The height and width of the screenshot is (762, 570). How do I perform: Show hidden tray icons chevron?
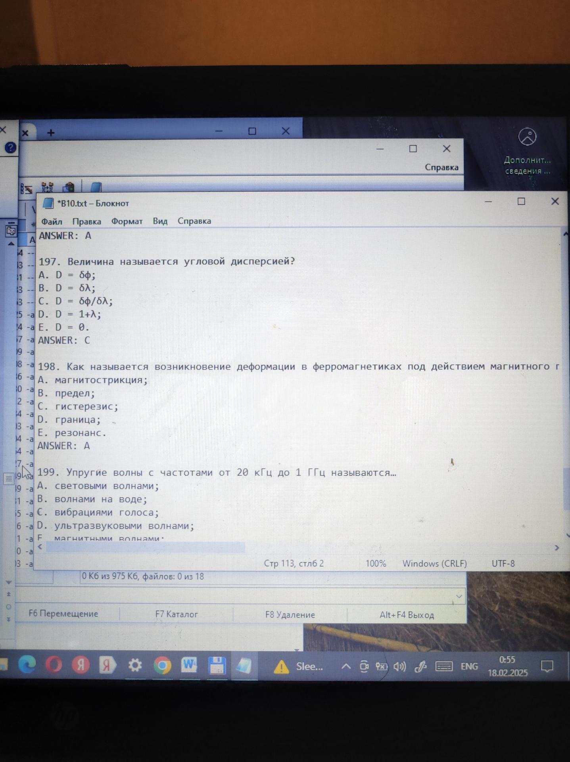click(x=346, y=666)
